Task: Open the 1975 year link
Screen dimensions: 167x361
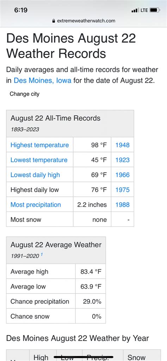Action: tap(123, 190)
